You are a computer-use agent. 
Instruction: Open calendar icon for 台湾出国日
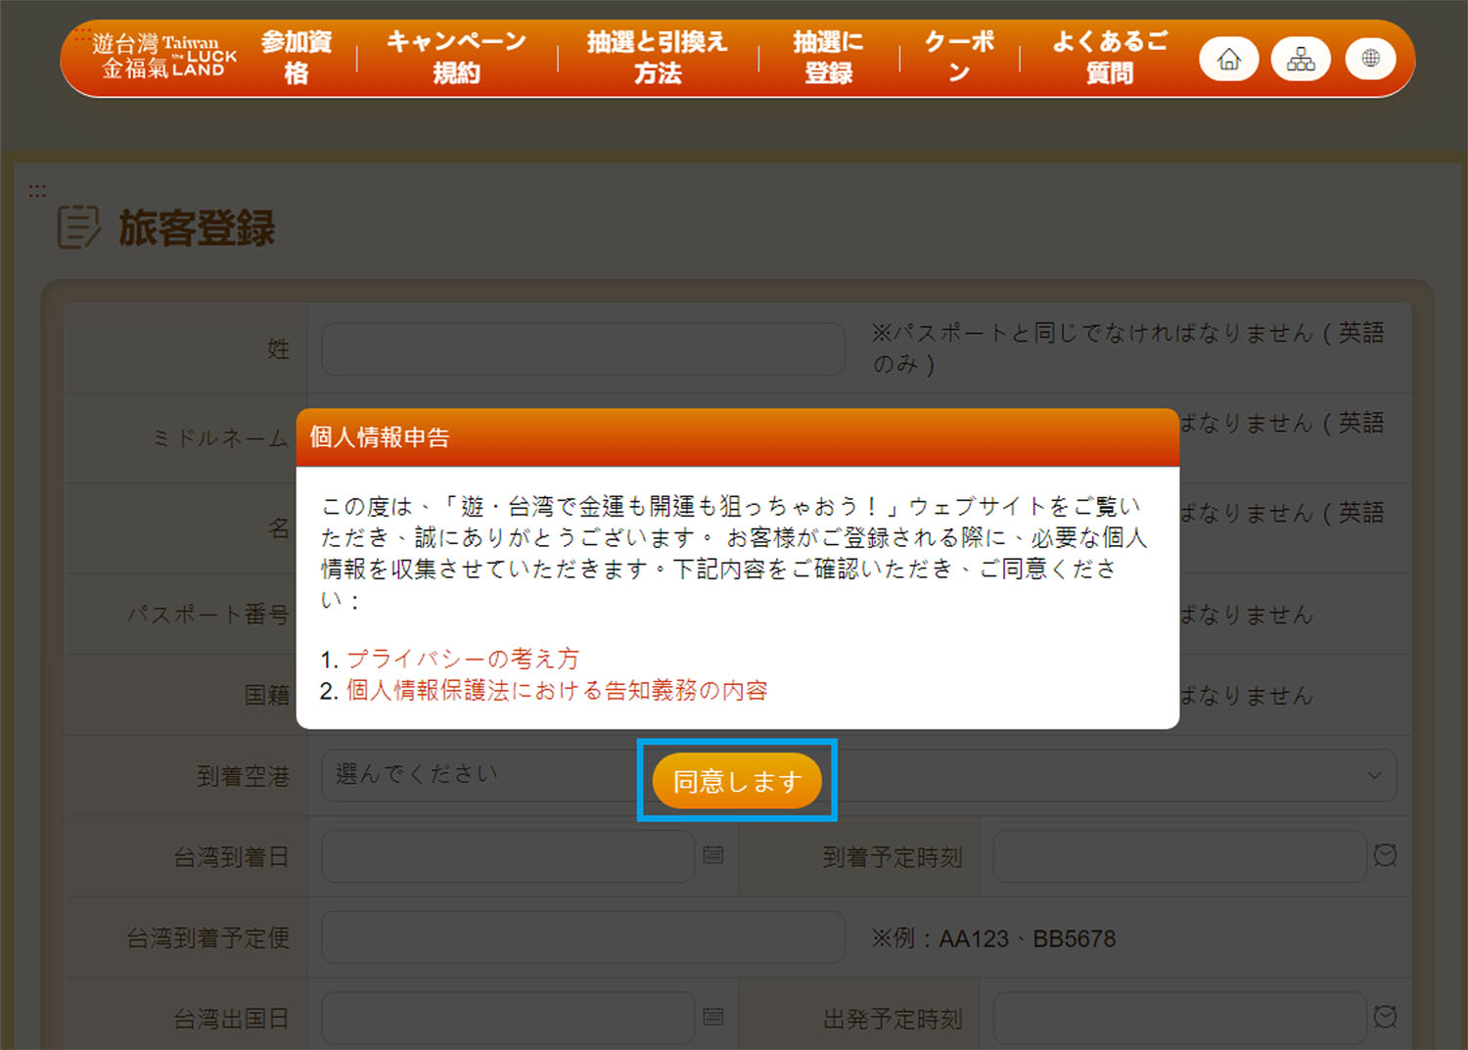[713, 1017]
